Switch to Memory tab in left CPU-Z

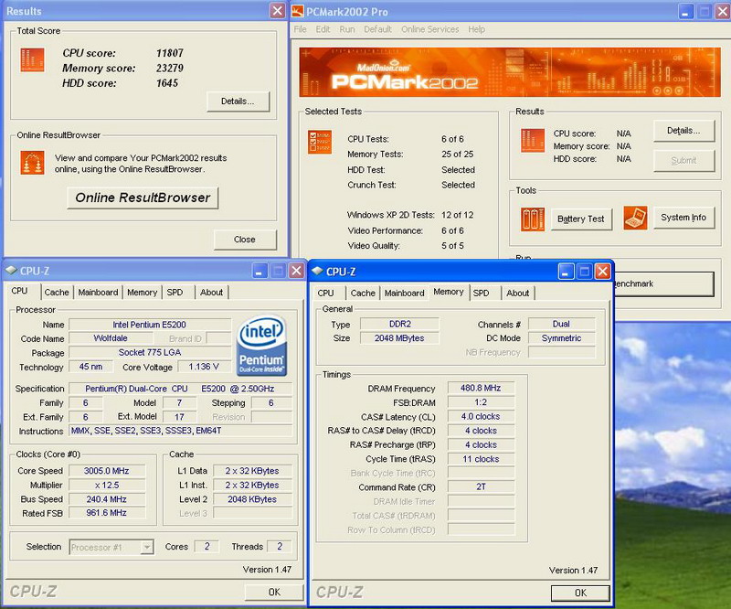142,293
